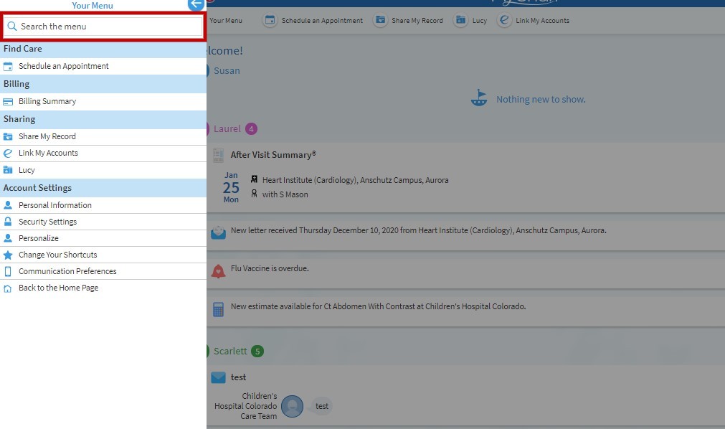Open Schedule an Appointment in side menu
The image size is (725, 429).
[x=63, y=66]
